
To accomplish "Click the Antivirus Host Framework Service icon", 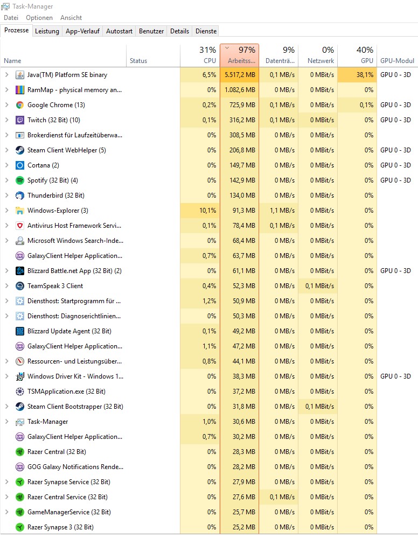I will 20,226.
